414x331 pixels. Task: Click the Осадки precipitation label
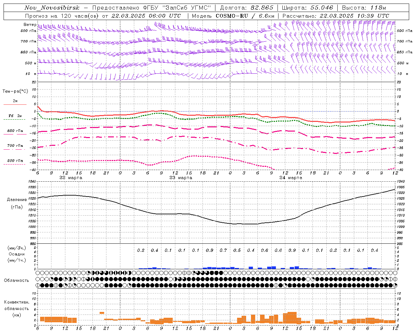click(17, 254)
